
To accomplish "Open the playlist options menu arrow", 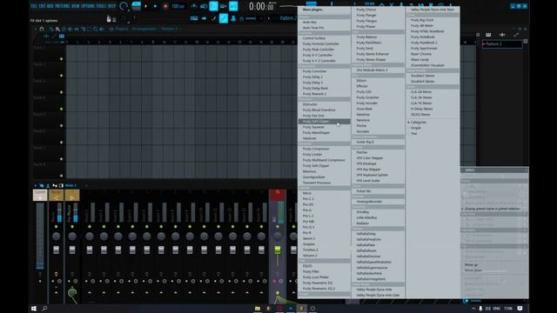I will pyautogui.click(x=35, y=29).
